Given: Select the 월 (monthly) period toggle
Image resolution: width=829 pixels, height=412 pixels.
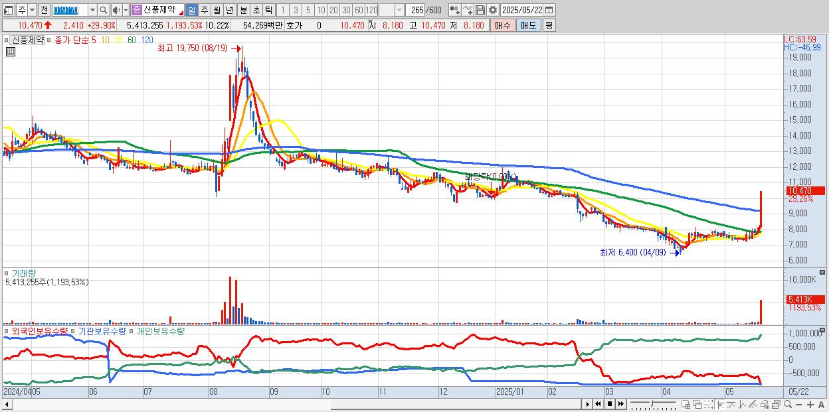Looking at the screenshot, I should click(217, 10).
